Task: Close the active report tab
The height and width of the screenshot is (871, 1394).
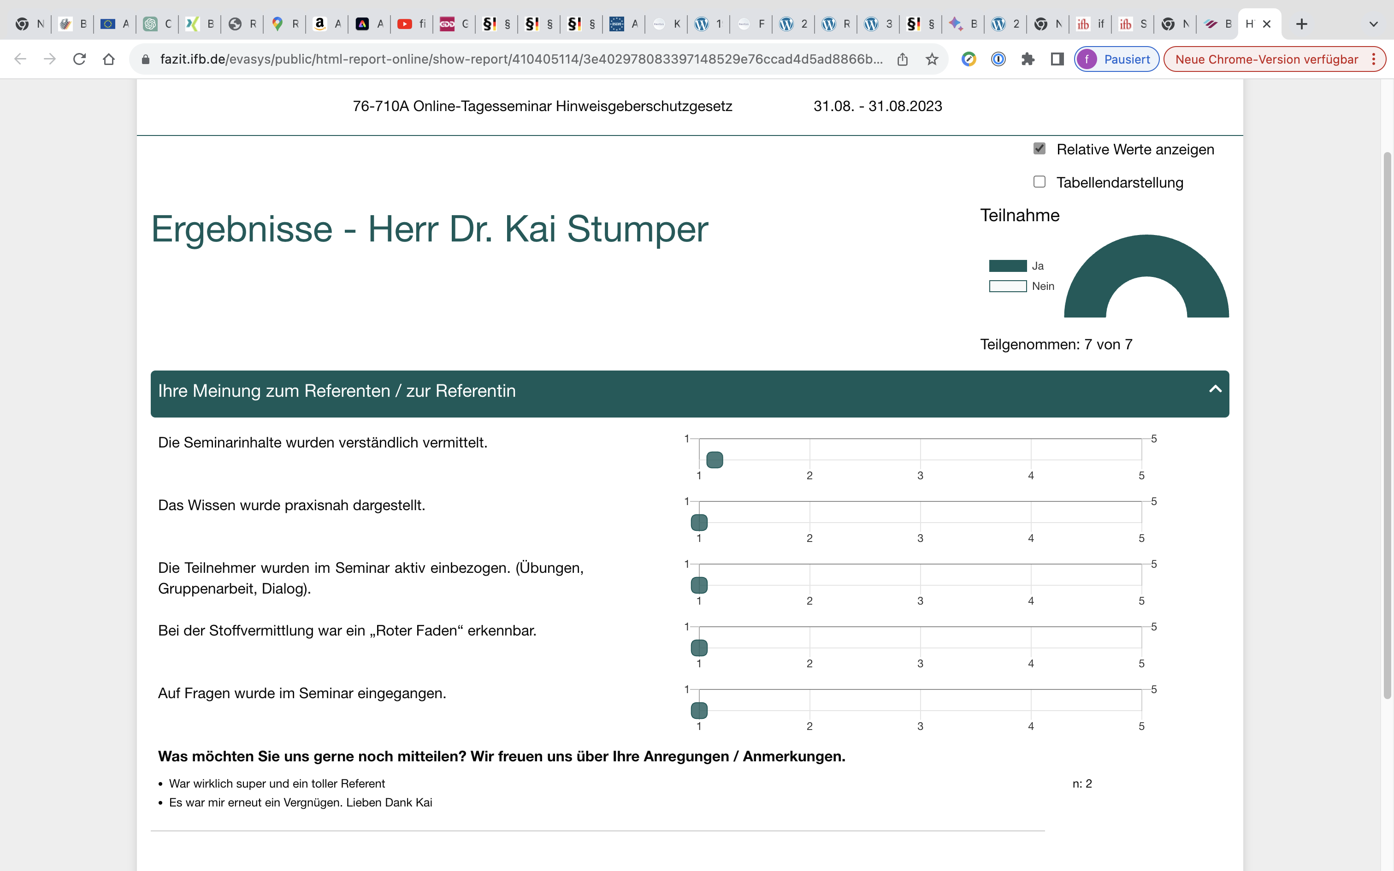Action: pos(1267,24)
